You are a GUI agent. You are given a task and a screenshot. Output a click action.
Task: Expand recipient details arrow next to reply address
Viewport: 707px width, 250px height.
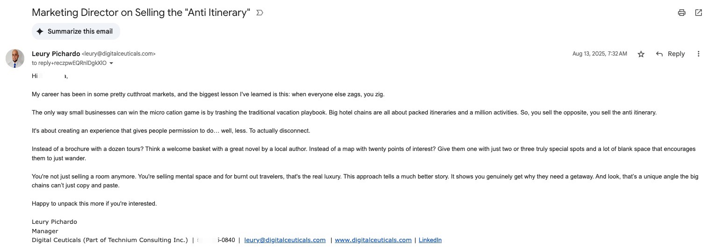click(111, 63)
